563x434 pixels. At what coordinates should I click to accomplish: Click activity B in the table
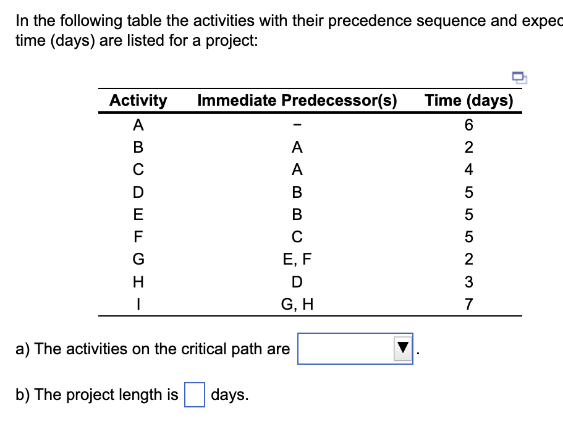tap(138, 147)
